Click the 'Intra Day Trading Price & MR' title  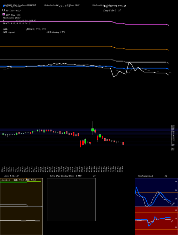pyautogui.click(x=66, y=176)
